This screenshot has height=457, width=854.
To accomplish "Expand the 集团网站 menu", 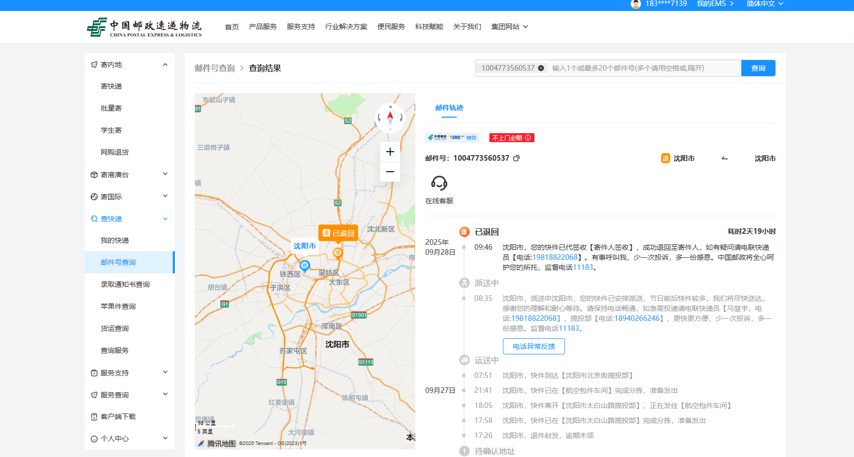I will click(509, 27).
